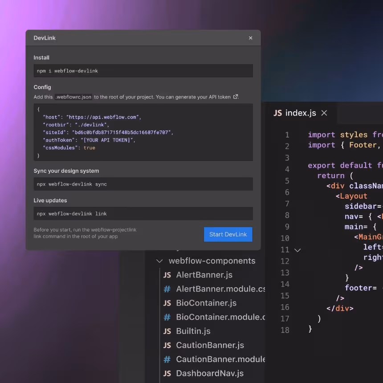Click the JS icon beside AlertBanner.js
The height and width of the screenshot is (383, 383).
167,275
